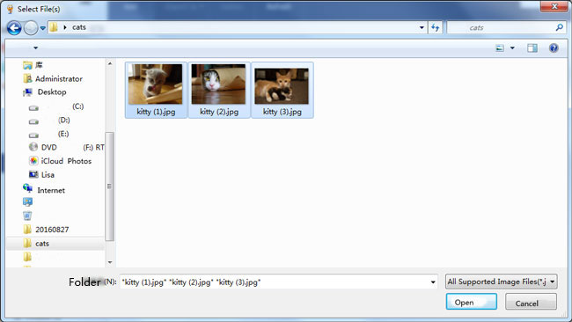This screenshot has width=572, height=322.
Task: Click the kitty (1).jpg file name label
Action: pos(156,112)
